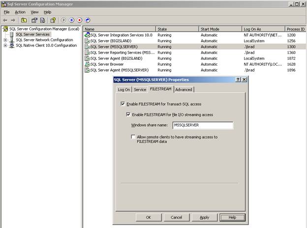The width and height of the screenshot is (307, 228).
Task: Click the dialog title bar help question mark
Action: pos(238,79)
